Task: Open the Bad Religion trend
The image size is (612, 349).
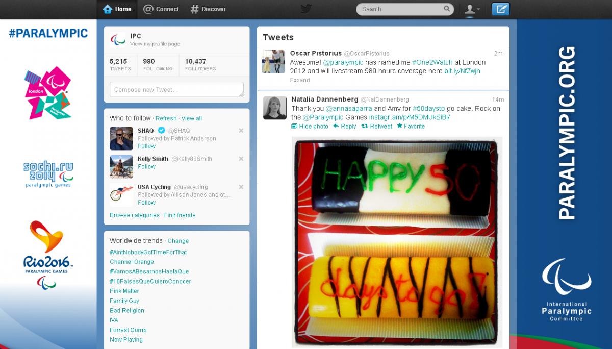Action: coord(127,310)
